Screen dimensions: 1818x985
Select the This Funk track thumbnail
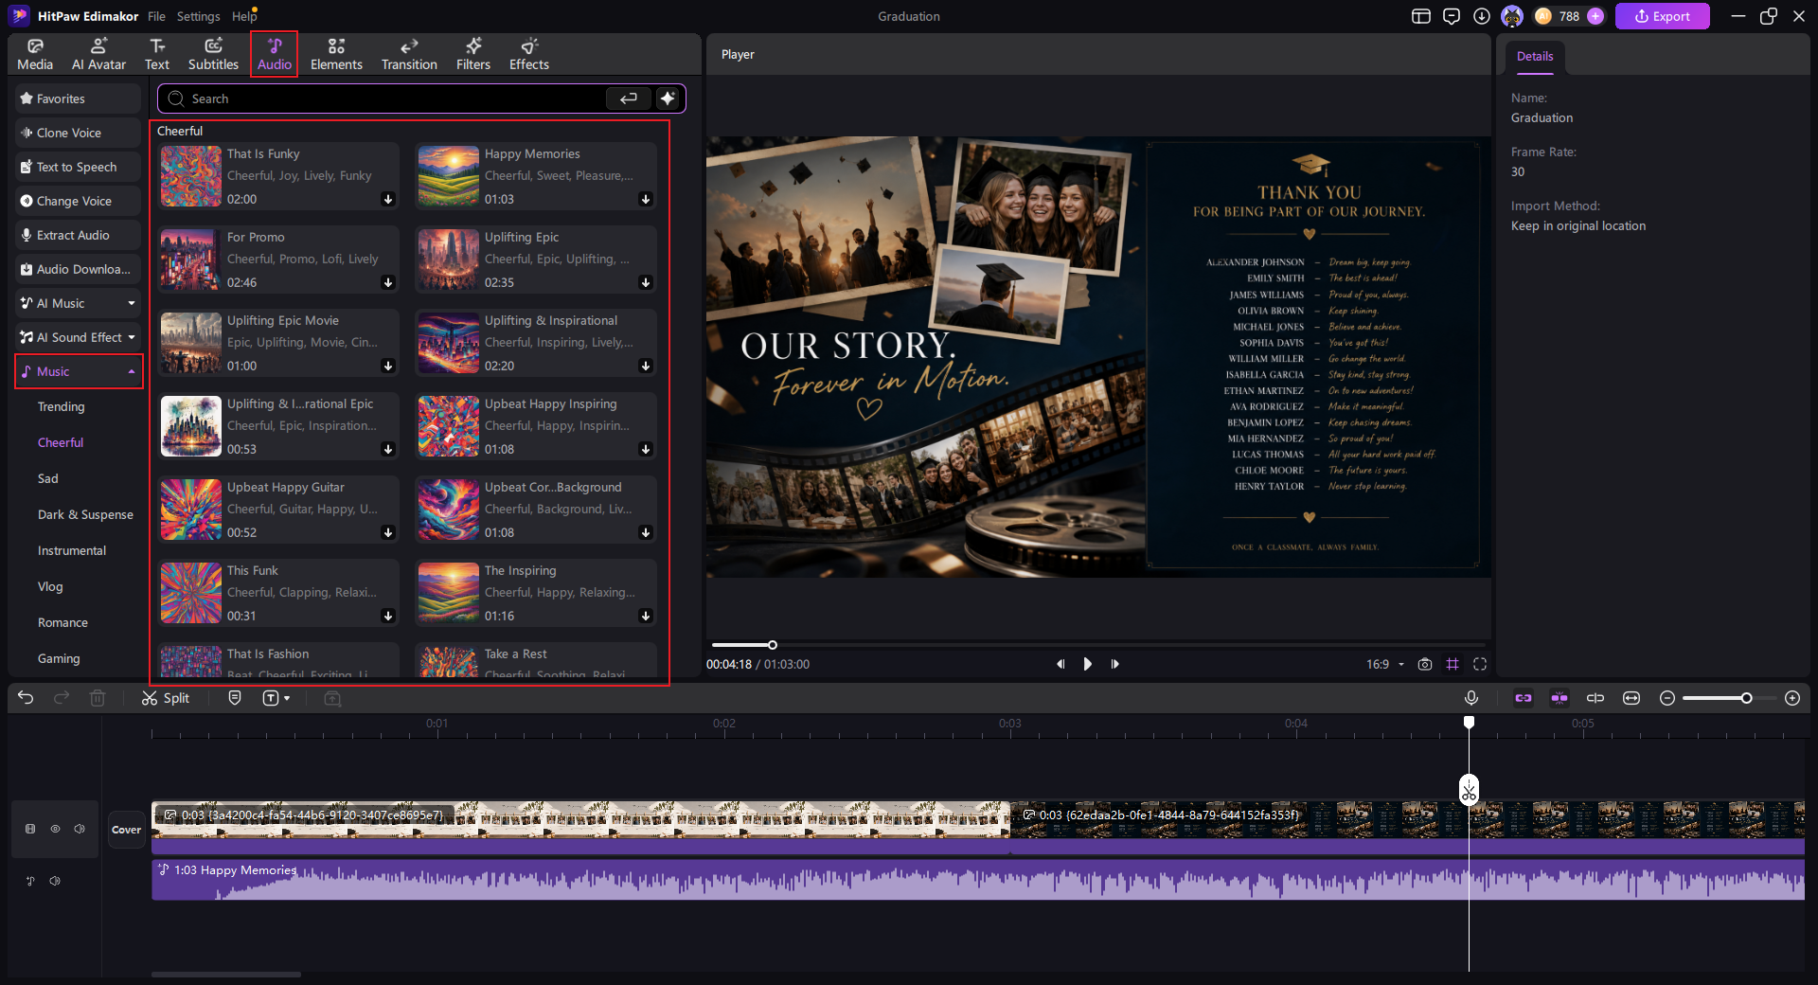coord(191,593)
